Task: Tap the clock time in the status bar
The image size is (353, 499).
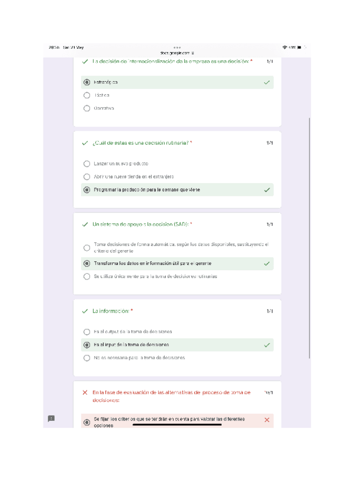Action: [54, 47]
